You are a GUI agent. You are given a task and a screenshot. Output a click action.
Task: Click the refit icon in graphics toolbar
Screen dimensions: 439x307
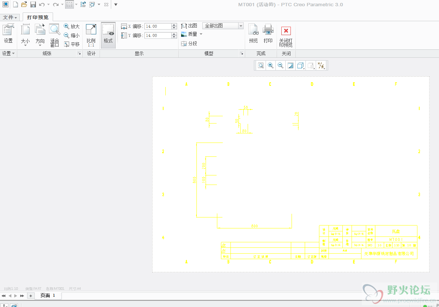tap(261, 65)
